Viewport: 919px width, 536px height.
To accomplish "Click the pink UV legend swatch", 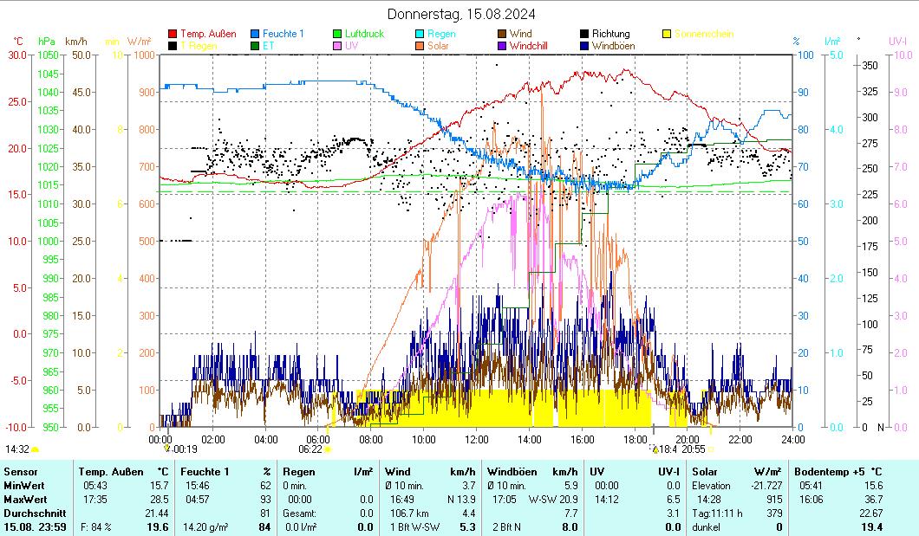I will pyautogui.click(x=337, y=46).
